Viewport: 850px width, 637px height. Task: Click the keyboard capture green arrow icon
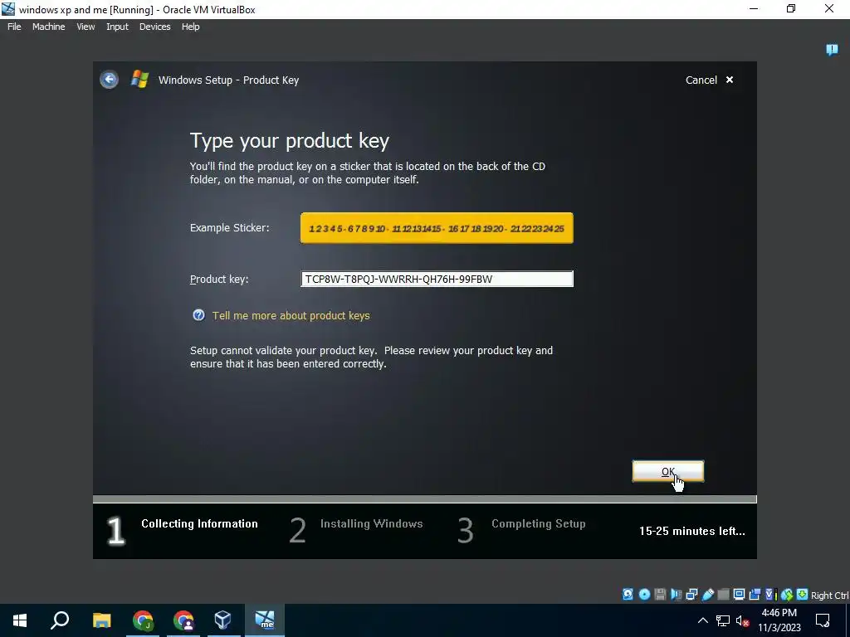pos(803,595)
